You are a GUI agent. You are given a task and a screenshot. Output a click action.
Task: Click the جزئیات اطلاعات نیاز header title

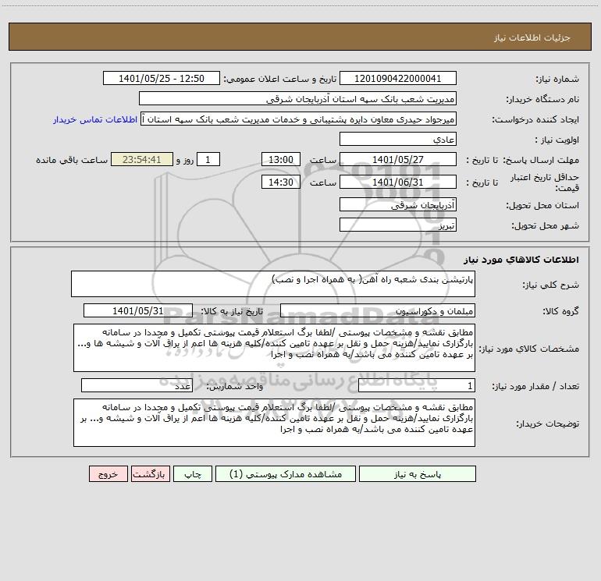(x=532, y=37)
